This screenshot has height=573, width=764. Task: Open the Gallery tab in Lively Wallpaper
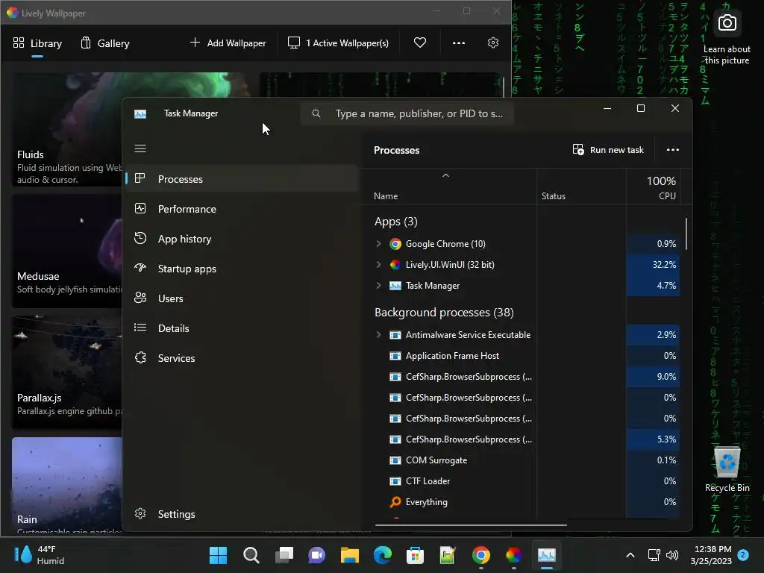tap(105, 43)
